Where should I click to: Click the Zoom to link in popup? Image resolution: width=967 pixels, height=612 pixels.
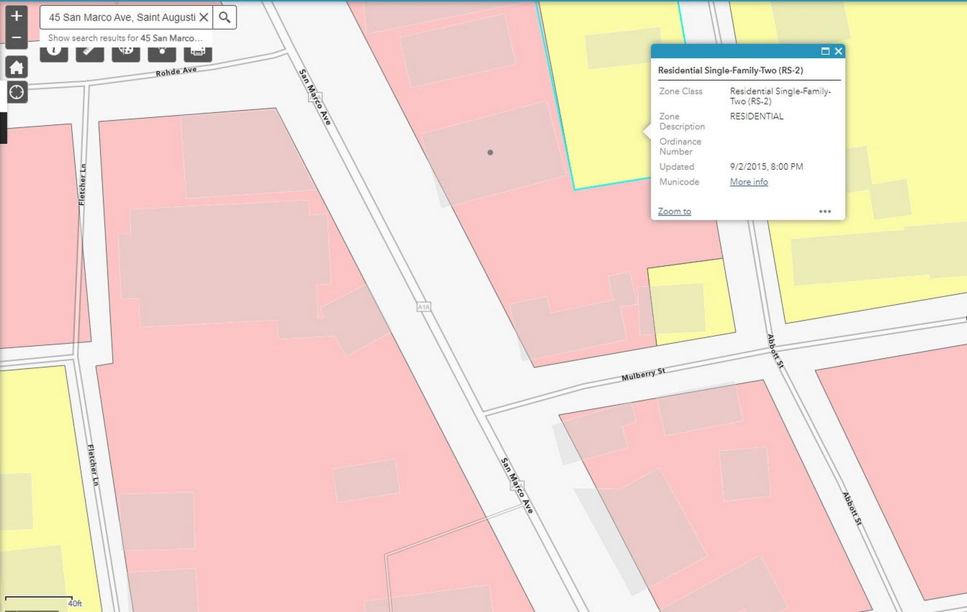click(x=674, y=211)
